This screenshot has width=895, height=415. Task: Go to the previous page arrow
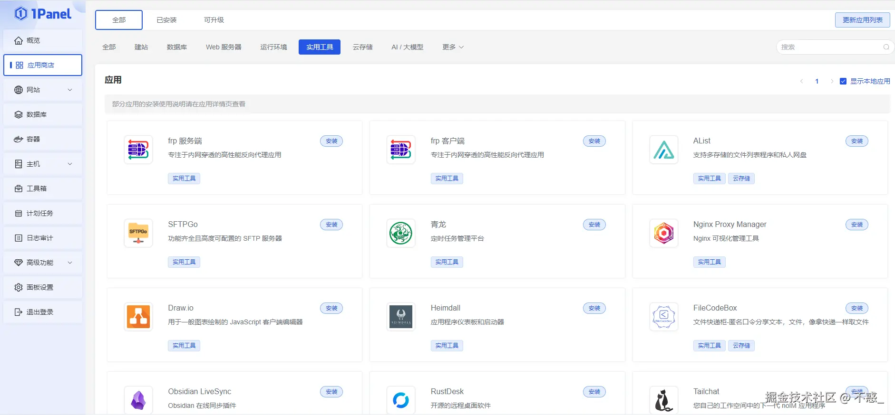point(801,81)
